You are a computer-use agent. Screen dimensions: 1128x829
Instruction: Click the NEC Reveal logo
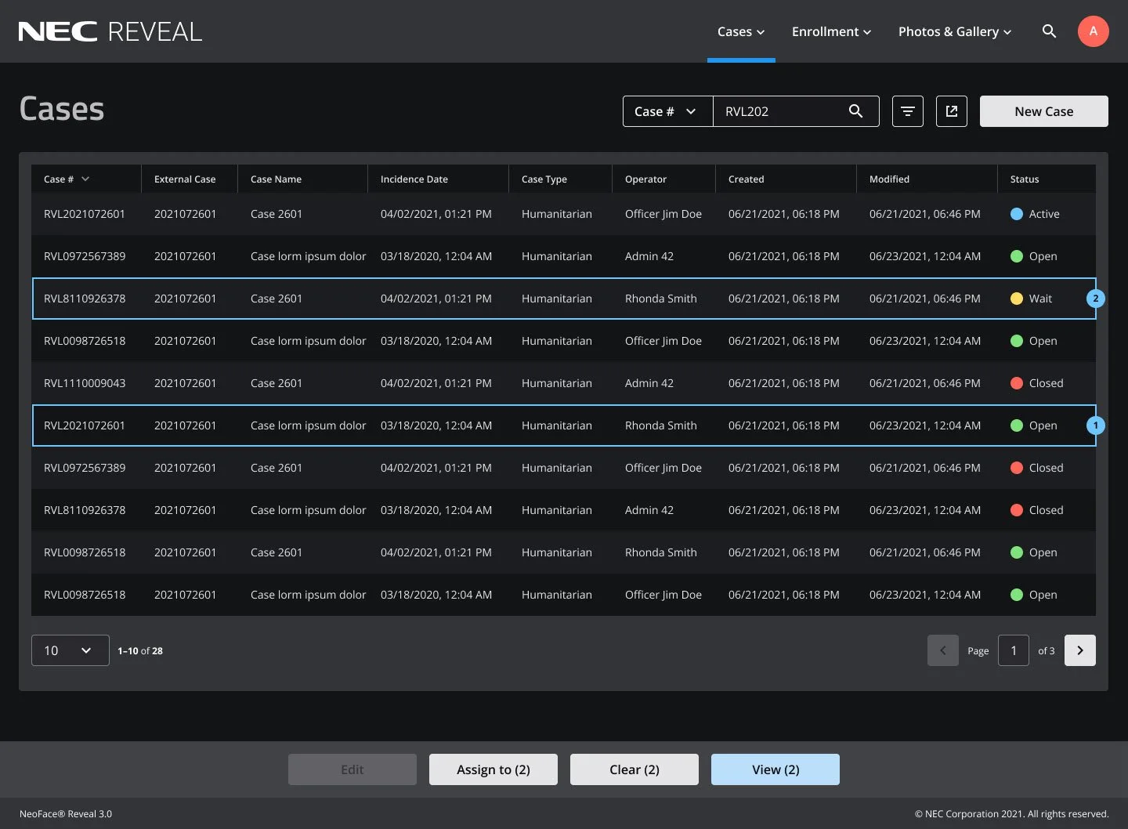coord(110,31)
